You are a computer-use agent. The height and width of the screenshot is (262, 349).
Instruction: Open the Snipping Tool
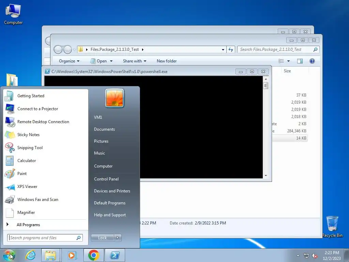click(x=46, y=147)
